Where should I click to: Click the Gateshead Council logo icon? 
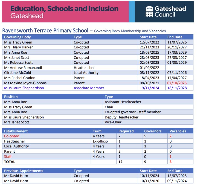tap(149, 11)
